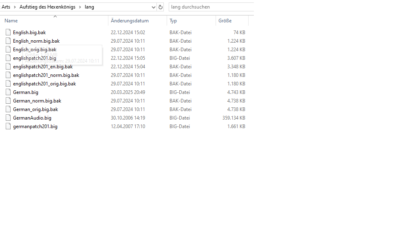
Task: Click the file icon of English_orig.big.bak
Action: (8, 49)
